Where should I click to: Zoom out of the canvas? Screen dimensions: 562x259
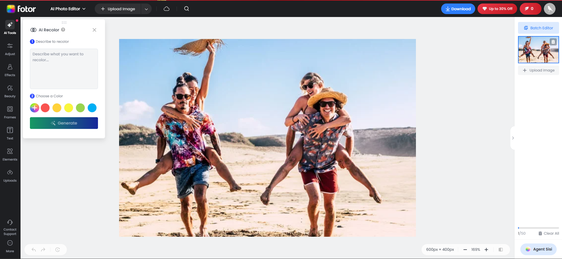[x=465, y=250]
